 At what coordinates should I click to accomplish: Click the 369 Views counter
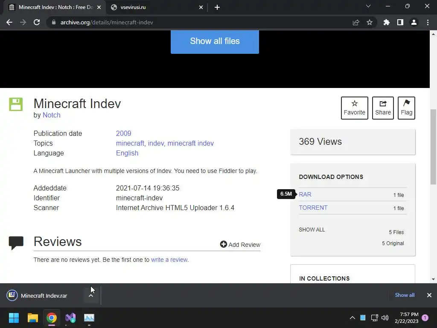[320, 141]
